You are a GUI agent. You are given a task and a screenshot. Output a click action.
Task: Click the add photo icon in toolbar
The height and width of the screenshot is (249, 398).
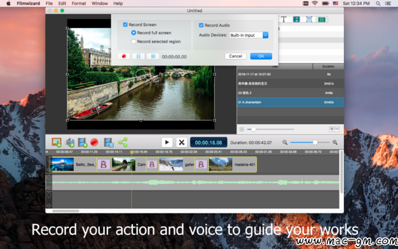point(57,143)
